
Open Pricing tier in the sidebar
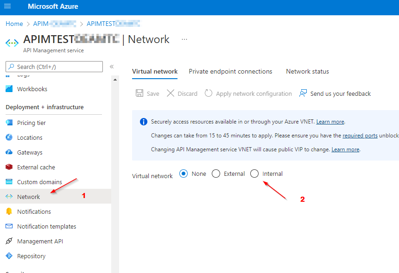32,123
